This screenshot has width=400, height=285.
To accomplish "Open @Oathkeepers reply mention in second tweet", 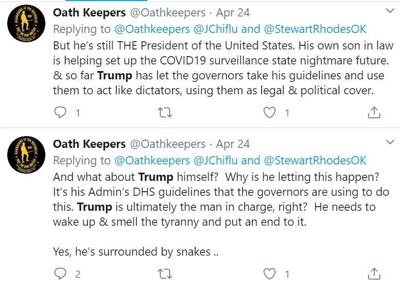I will click(152, 160).
